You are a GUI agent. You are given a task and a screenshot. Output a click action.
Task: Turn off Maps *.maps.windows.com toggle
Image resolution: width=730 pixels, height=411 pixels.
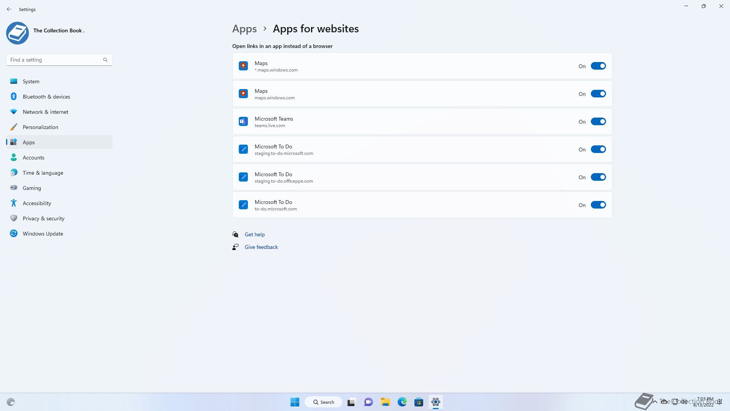pyautogui.click(x=598, y=66)
